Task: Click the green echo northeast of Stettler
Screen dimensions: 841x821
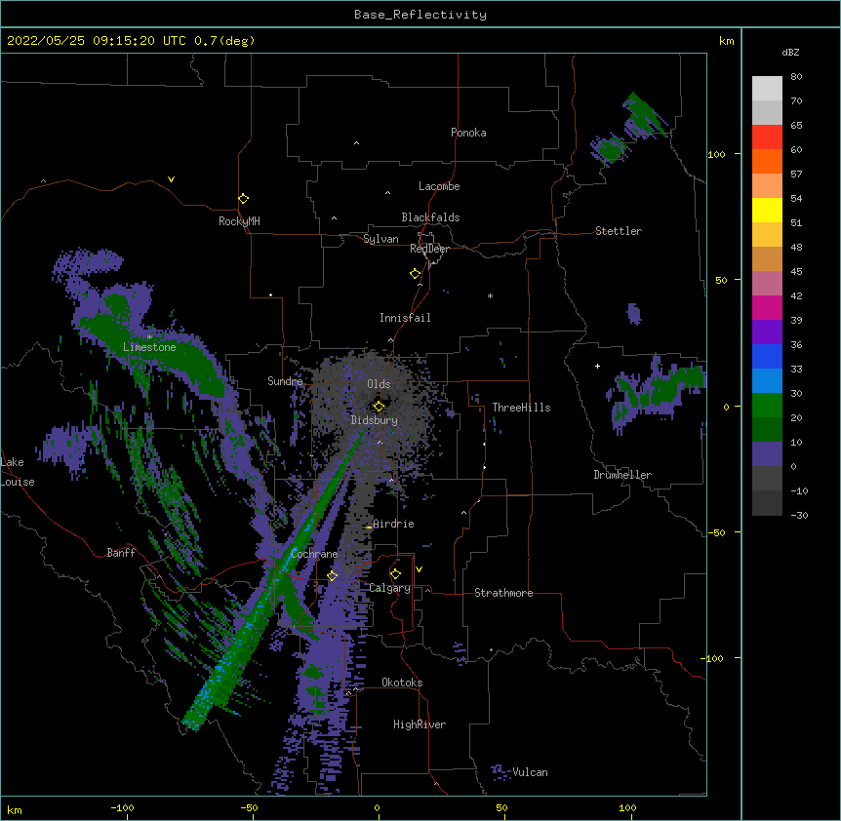Action: (x=644, y=115)
